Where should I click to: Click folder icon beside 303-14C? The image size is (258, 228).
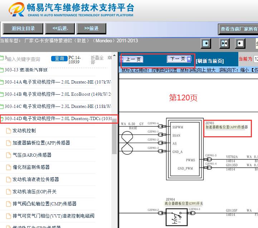(2, 106)
